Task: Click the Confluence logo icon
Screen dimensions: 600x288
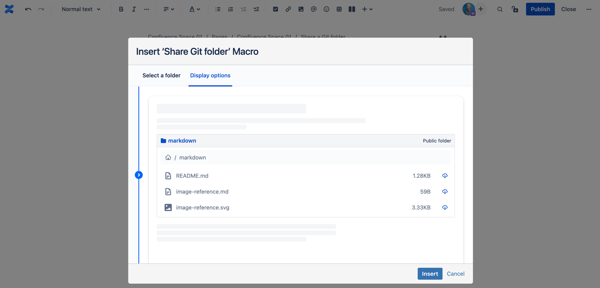Action: (x=9, y=9)
